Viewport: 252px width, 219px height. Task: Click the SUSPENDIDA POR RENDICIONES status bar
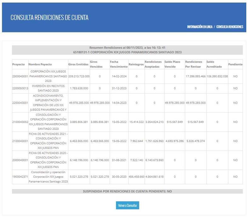(127, 191)
